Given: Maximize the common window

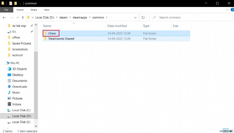Looking at the screenshot, I should [x=217, y=3].
